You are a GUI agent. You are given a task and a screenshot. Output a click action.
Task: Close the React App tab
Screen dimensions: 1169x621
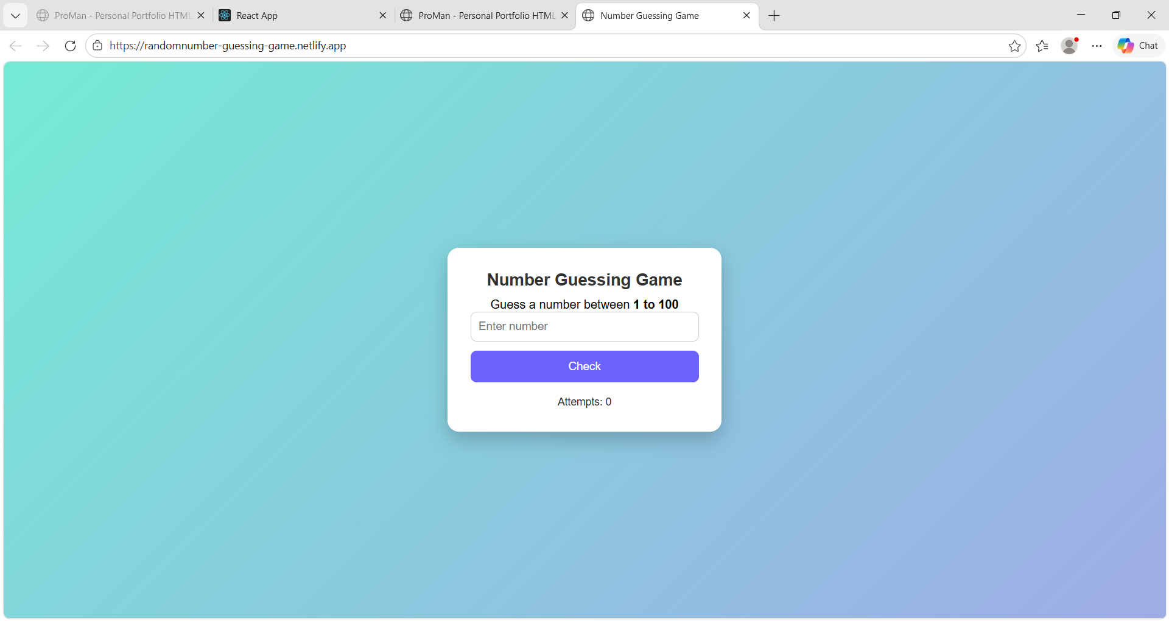click(383, 15)
